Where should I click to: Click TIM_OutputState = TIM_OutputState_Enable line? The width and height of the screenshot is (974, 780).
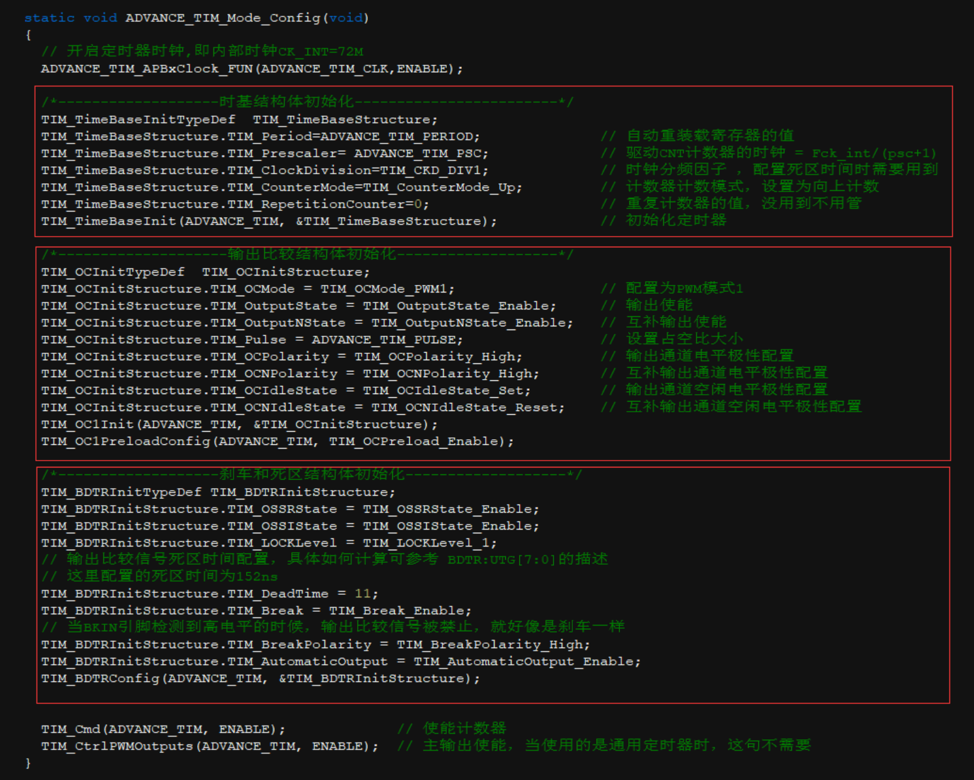(299, 306)
